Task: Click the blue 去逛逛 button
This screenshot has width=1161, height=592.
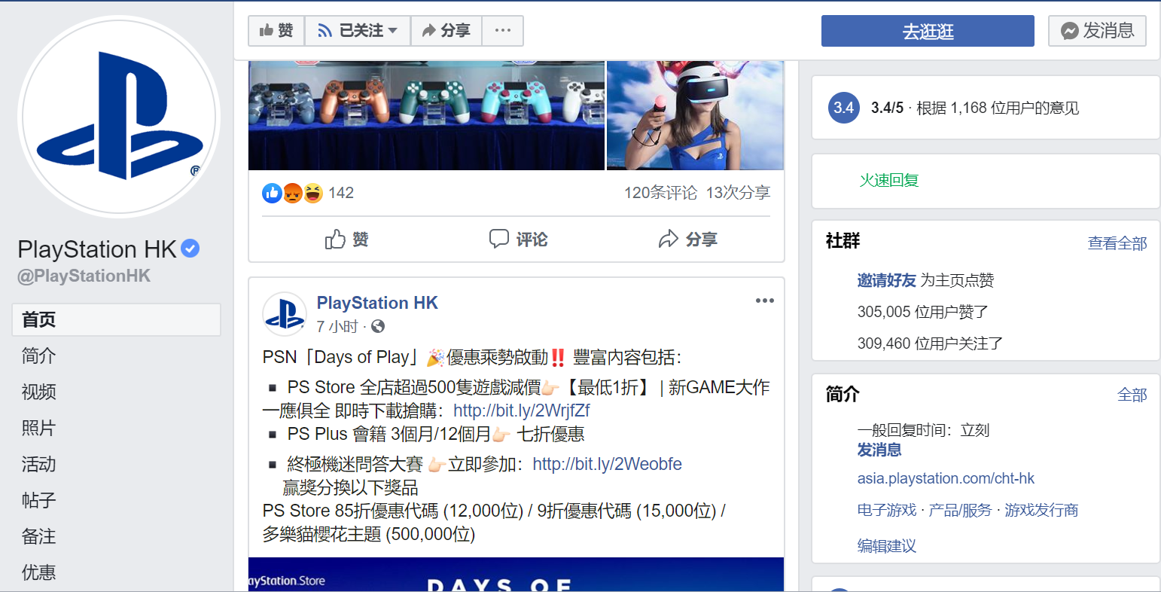Action: 928,31
